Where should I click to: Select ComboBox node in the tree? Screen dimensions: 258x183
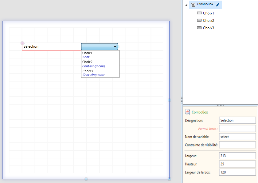(x=205, y=4)
